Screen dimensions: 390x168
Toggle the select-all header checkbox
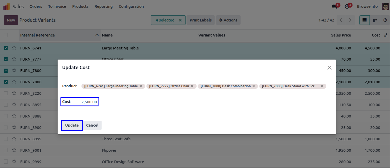6,35
